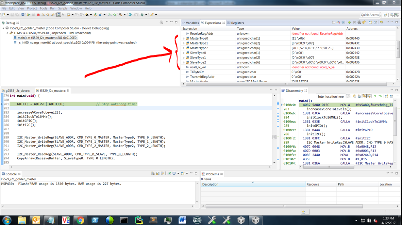This screenshot has width=402, height=225.
Task: Click PyCharm icon in the taskbar
Action: pyautogui.click(x=139, y=220)
